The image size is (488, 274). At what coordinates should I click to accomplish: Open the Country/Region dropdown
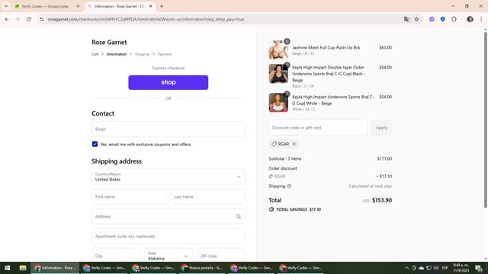point(169,177)
